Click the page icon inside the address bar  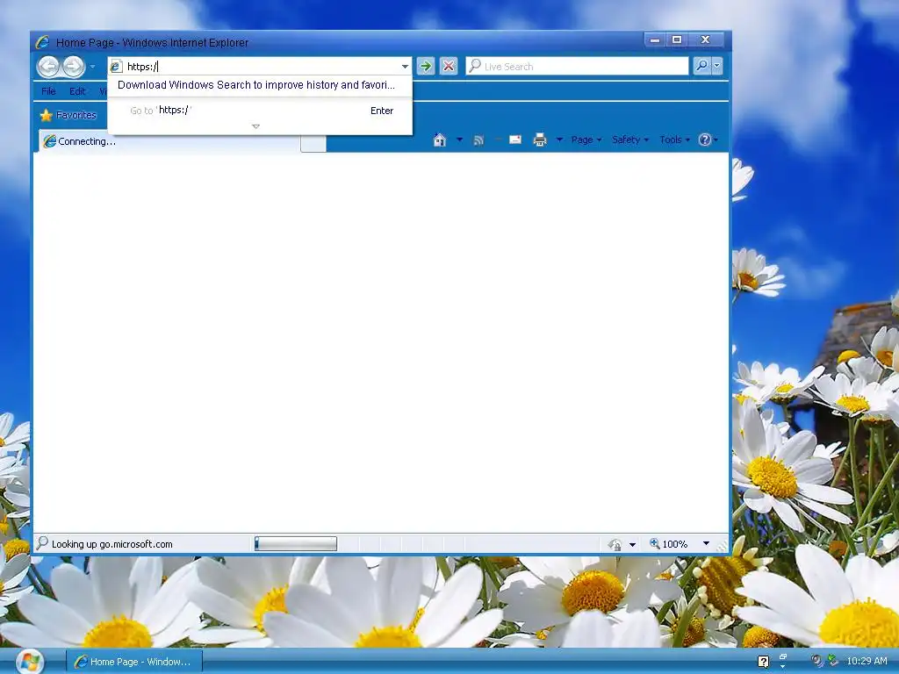[x=116, y=67]
